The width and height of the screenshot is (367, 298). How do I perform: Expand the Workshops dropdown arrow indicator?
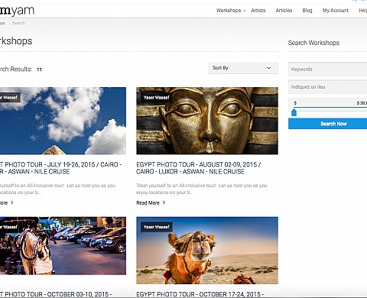245,11
